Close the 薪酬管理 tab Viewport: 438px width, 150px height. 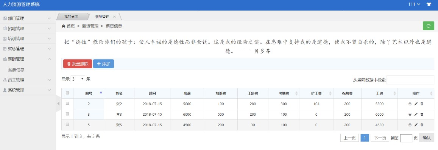114,17
